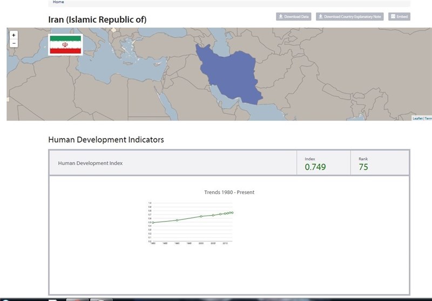
Task: Download the Country Explanatory Note
Action: [x=349, y=17]
